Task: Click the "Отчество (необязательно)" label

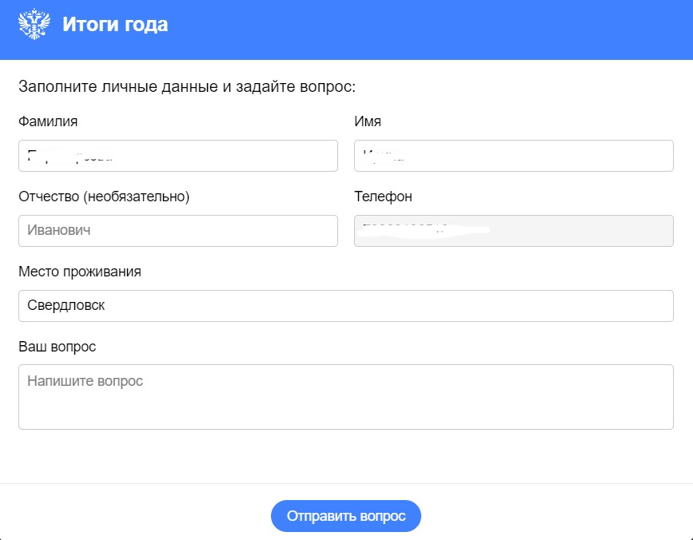Action: pyautogui.click(x=104, y=197)
